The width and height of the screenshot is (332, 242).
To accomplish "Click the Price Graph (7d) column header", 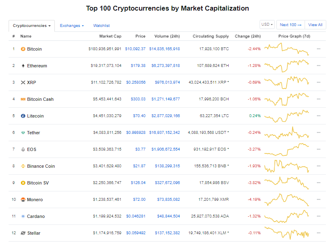I will 294,36.
